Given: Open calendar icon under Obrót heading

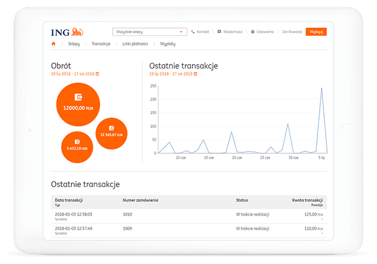Looking at the screenshot, I should coord(97,74).
